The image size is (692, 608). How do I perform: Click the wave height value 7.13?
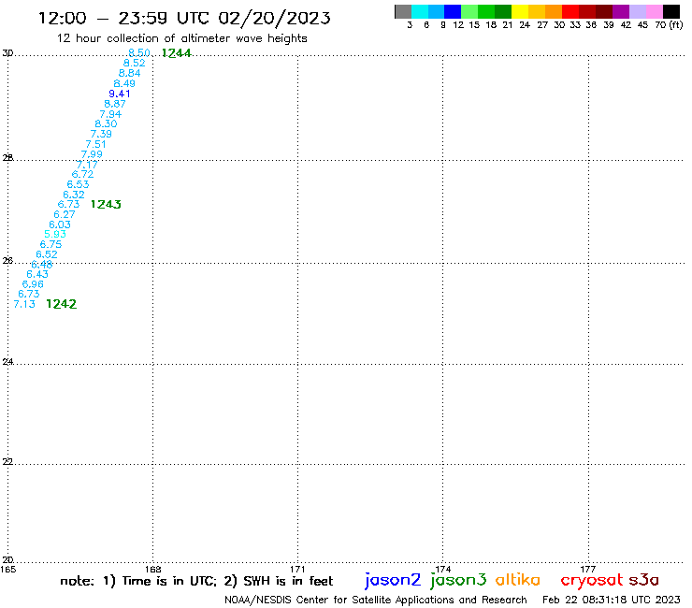[24, 304]
